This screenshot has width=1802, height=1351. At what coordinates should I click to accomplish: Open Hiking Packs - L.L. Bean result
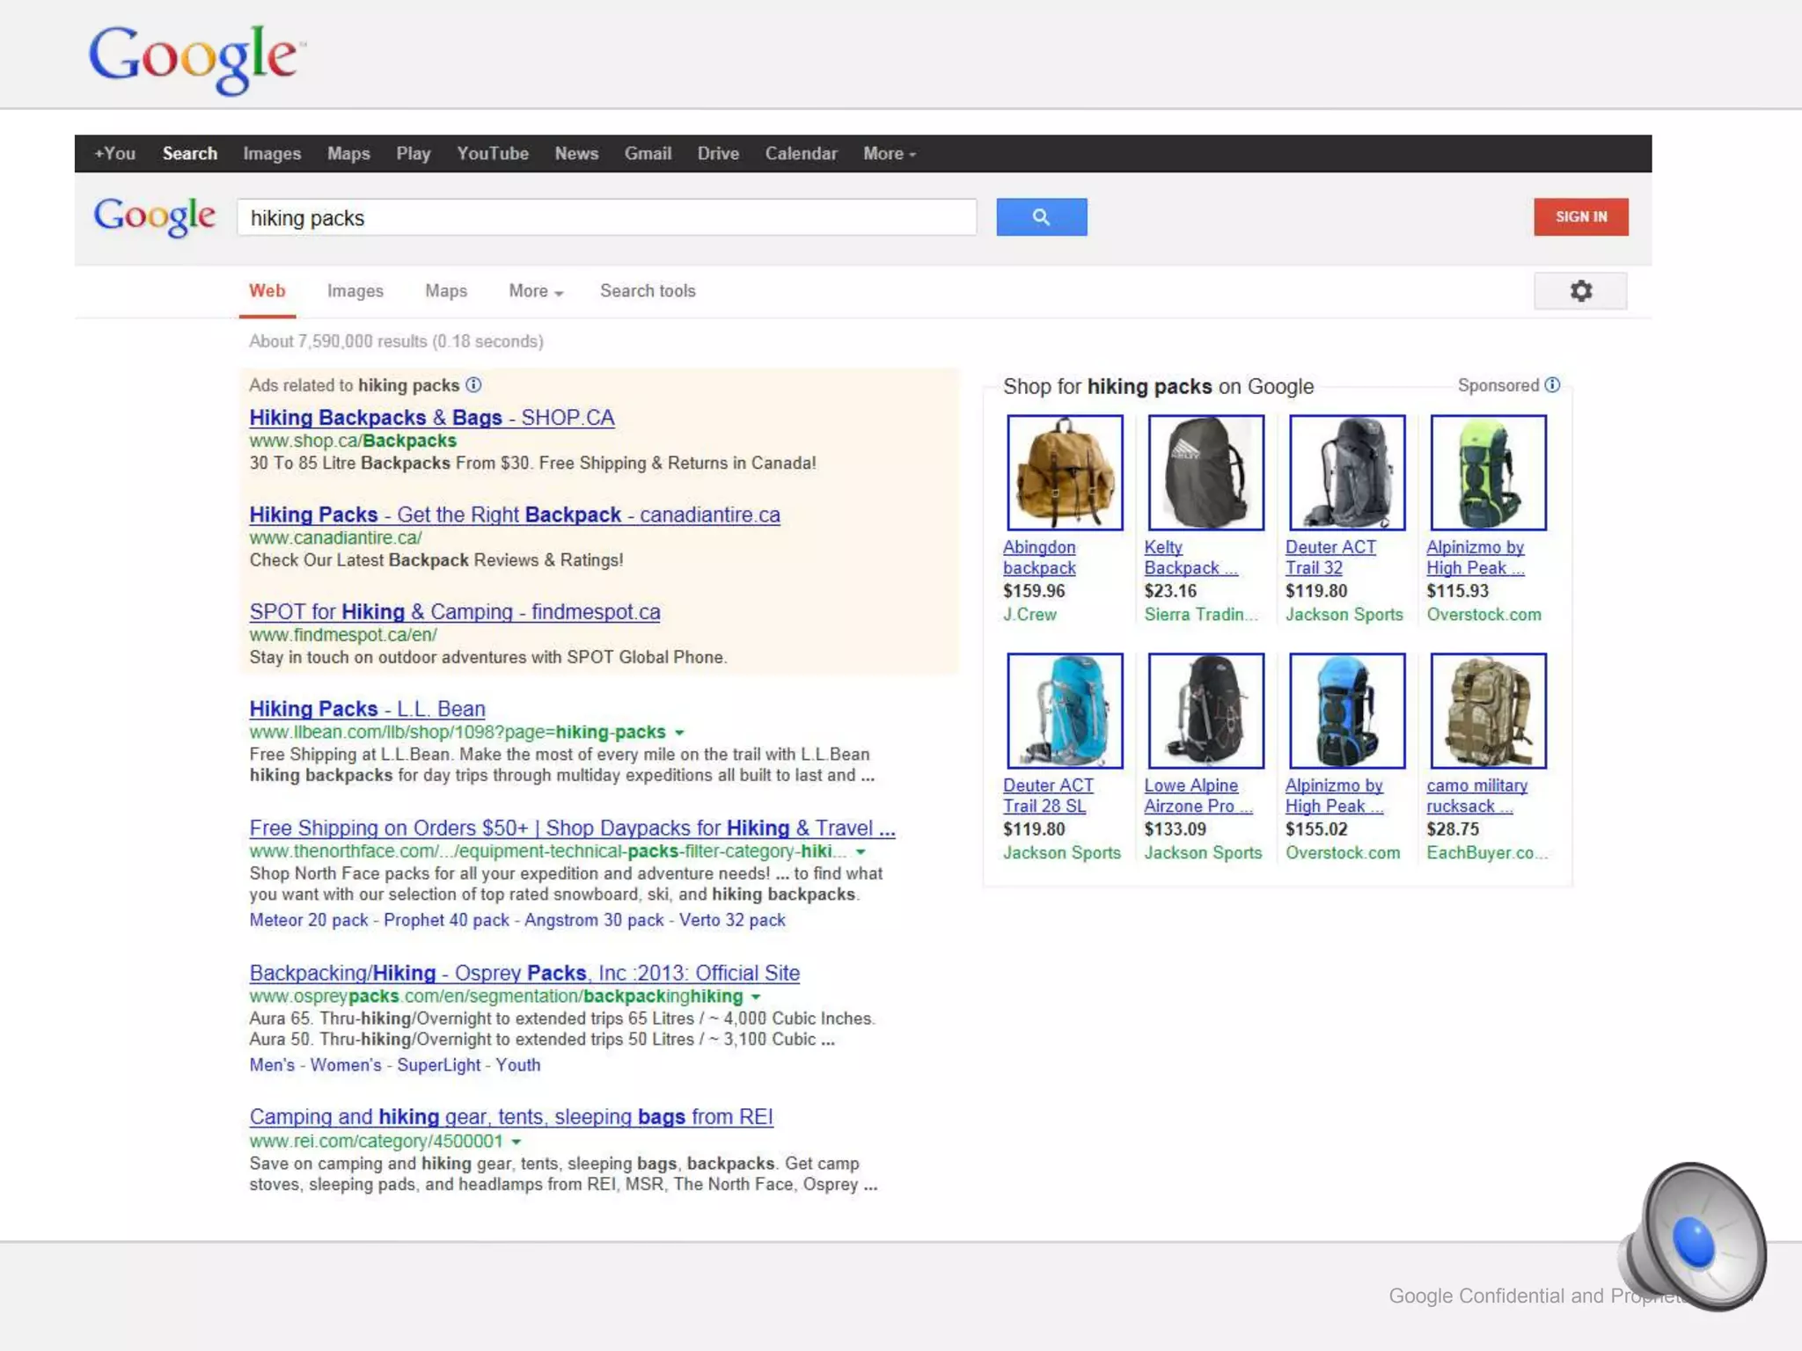[367, 709]
